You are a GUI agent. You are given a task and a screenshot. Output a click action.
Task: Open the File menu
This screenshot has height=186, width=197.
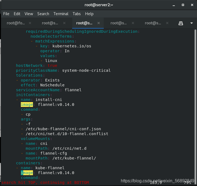point(6,14)
